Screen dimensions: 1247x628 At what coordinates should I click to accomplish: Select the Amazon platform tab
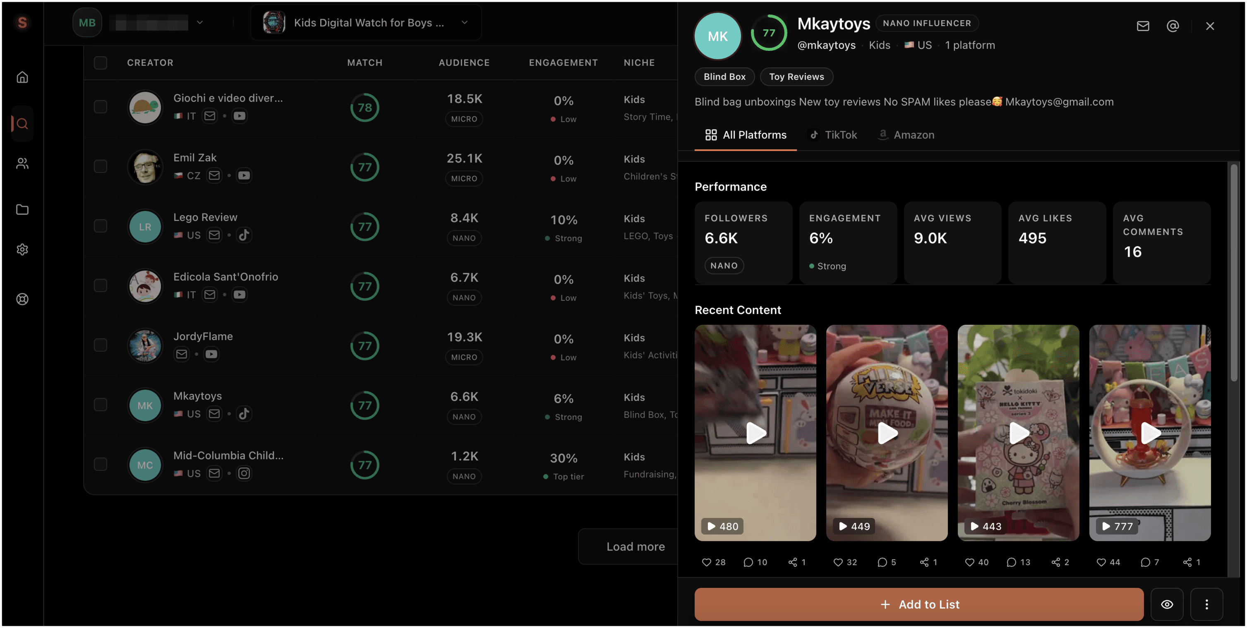pos(906,134)
